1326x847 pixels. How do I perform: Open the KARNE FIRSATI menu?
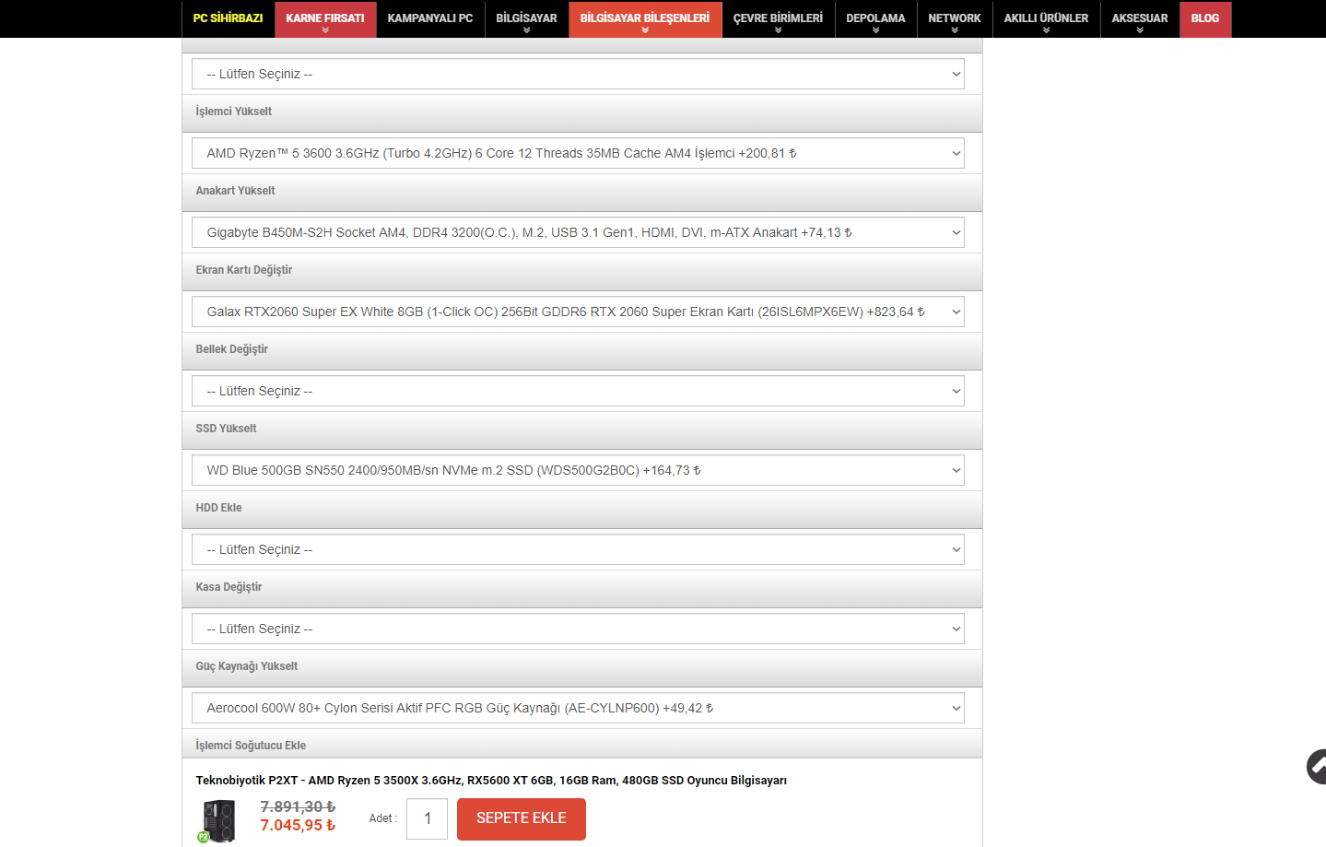point(325,18)
